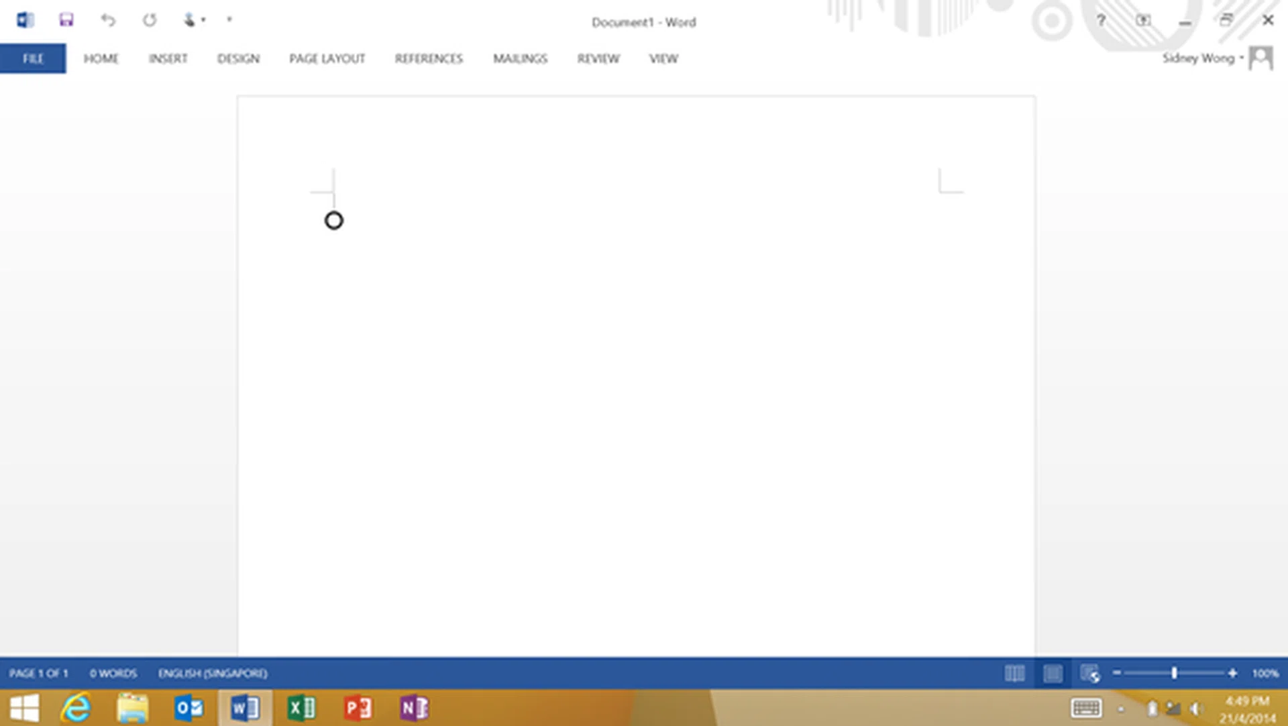Click the word count indicator showing 0 WORDS
The height and width of the screenshot is (726, 1288).
(114, 673)
